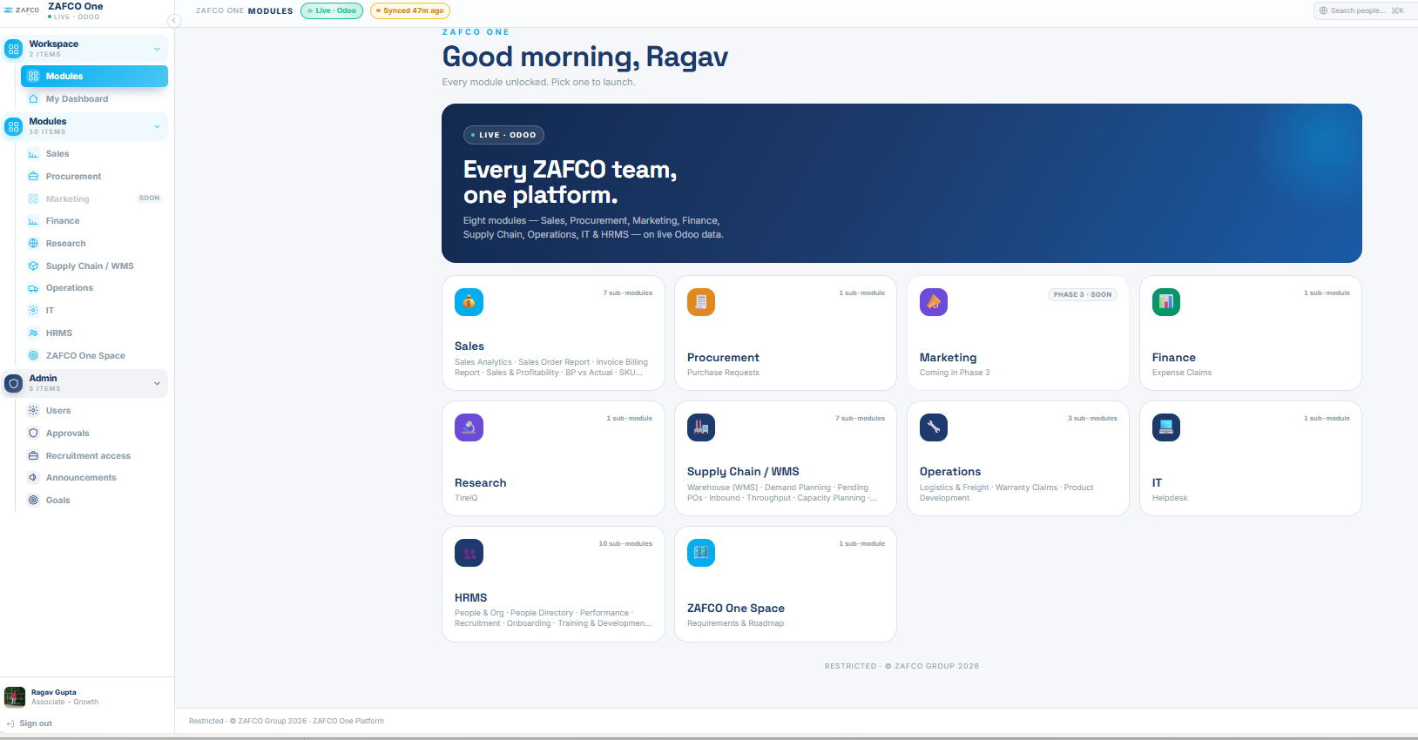Click 'Expense Claims' under Finance
Screen dimensions: 1418x740
[1182, 373]
